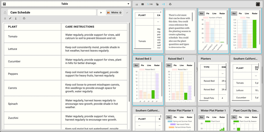Run the card with the play button
This screenshot has width=264, height=132.
[101, 13]
